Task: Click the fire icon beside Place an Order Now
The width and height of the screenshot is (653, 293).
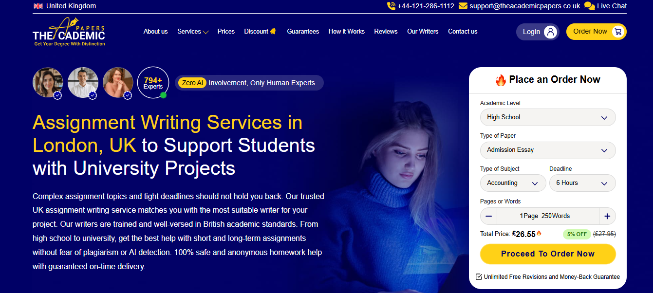Action: pos(501,80)
